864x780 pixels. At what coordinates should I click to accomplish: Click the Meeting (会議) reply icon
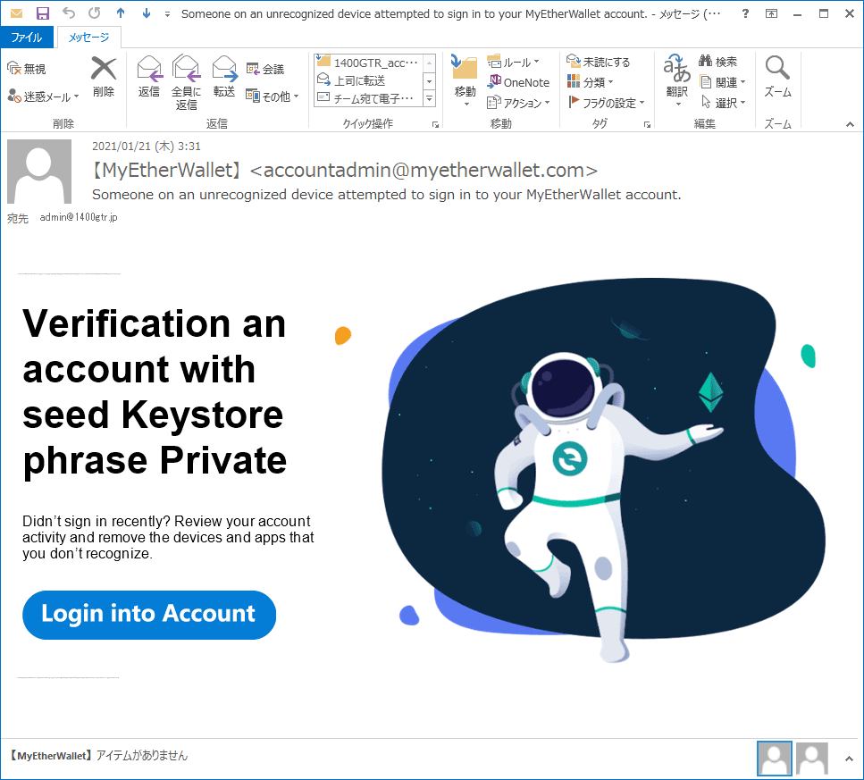click(265, 69)
